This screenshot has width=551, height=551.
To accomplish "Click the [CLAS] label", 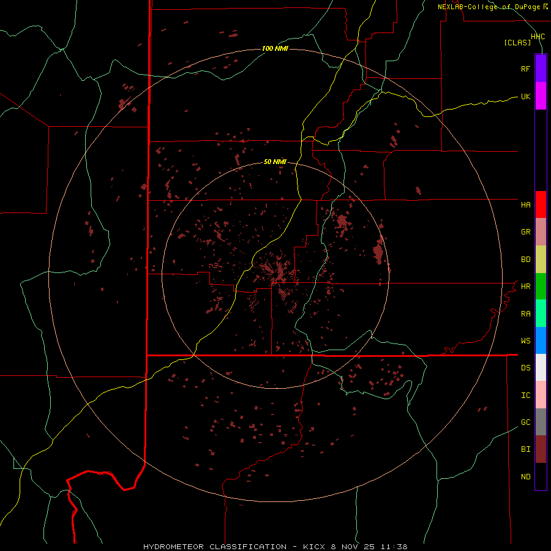I will (x=517, y=42).
